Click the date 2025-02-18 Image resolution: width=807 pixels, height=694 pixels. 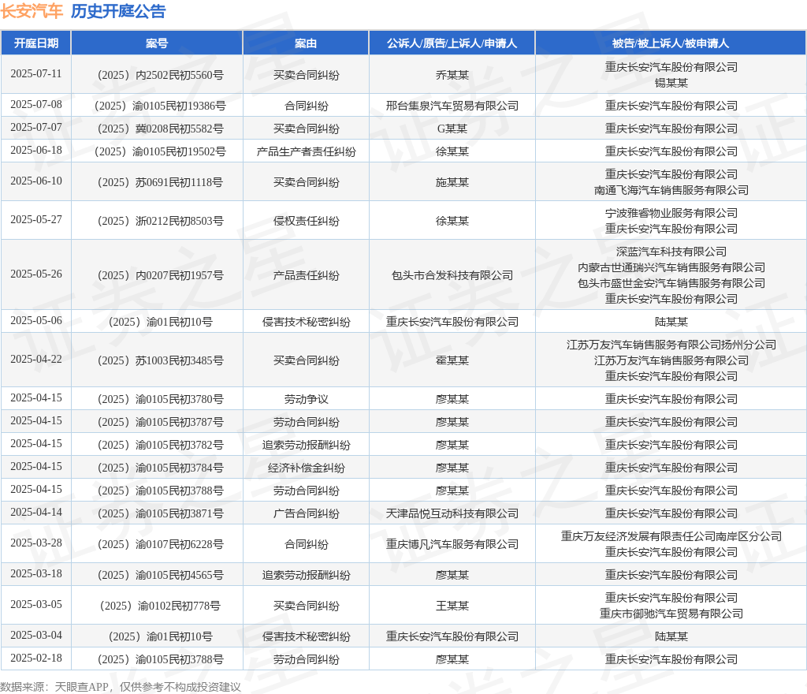pos(36,658)
